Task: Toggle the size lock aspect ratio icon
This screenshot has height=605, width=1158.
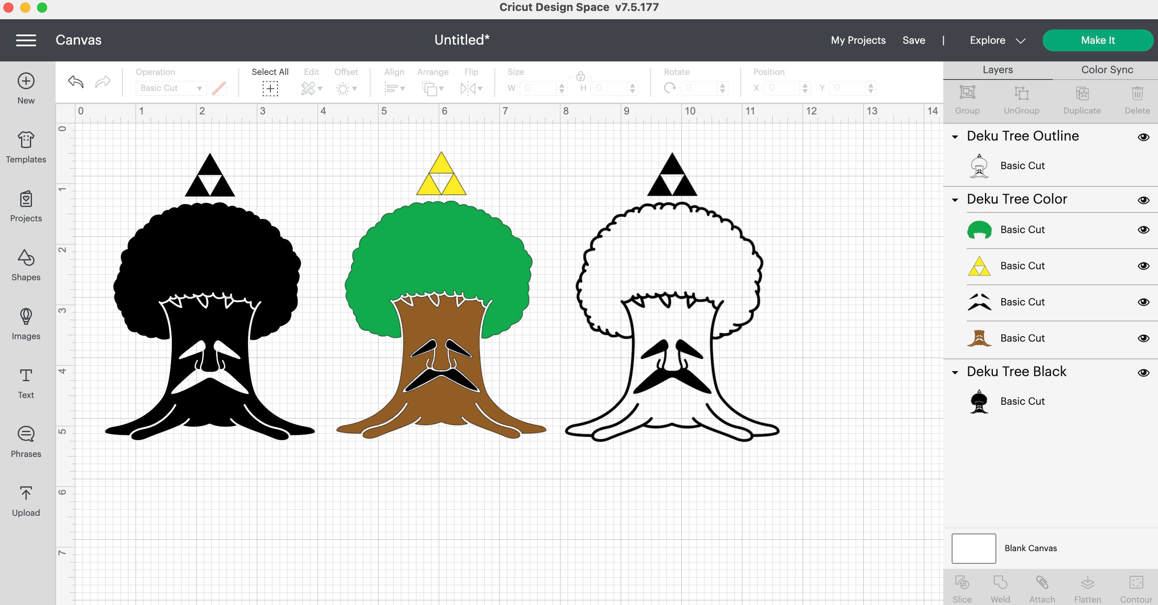Action: [x=580, y=75]
